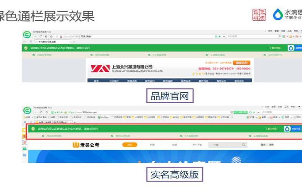The image size is (302, 189).
Task: Click the 老吴公考 site search box
Action: 228,145
